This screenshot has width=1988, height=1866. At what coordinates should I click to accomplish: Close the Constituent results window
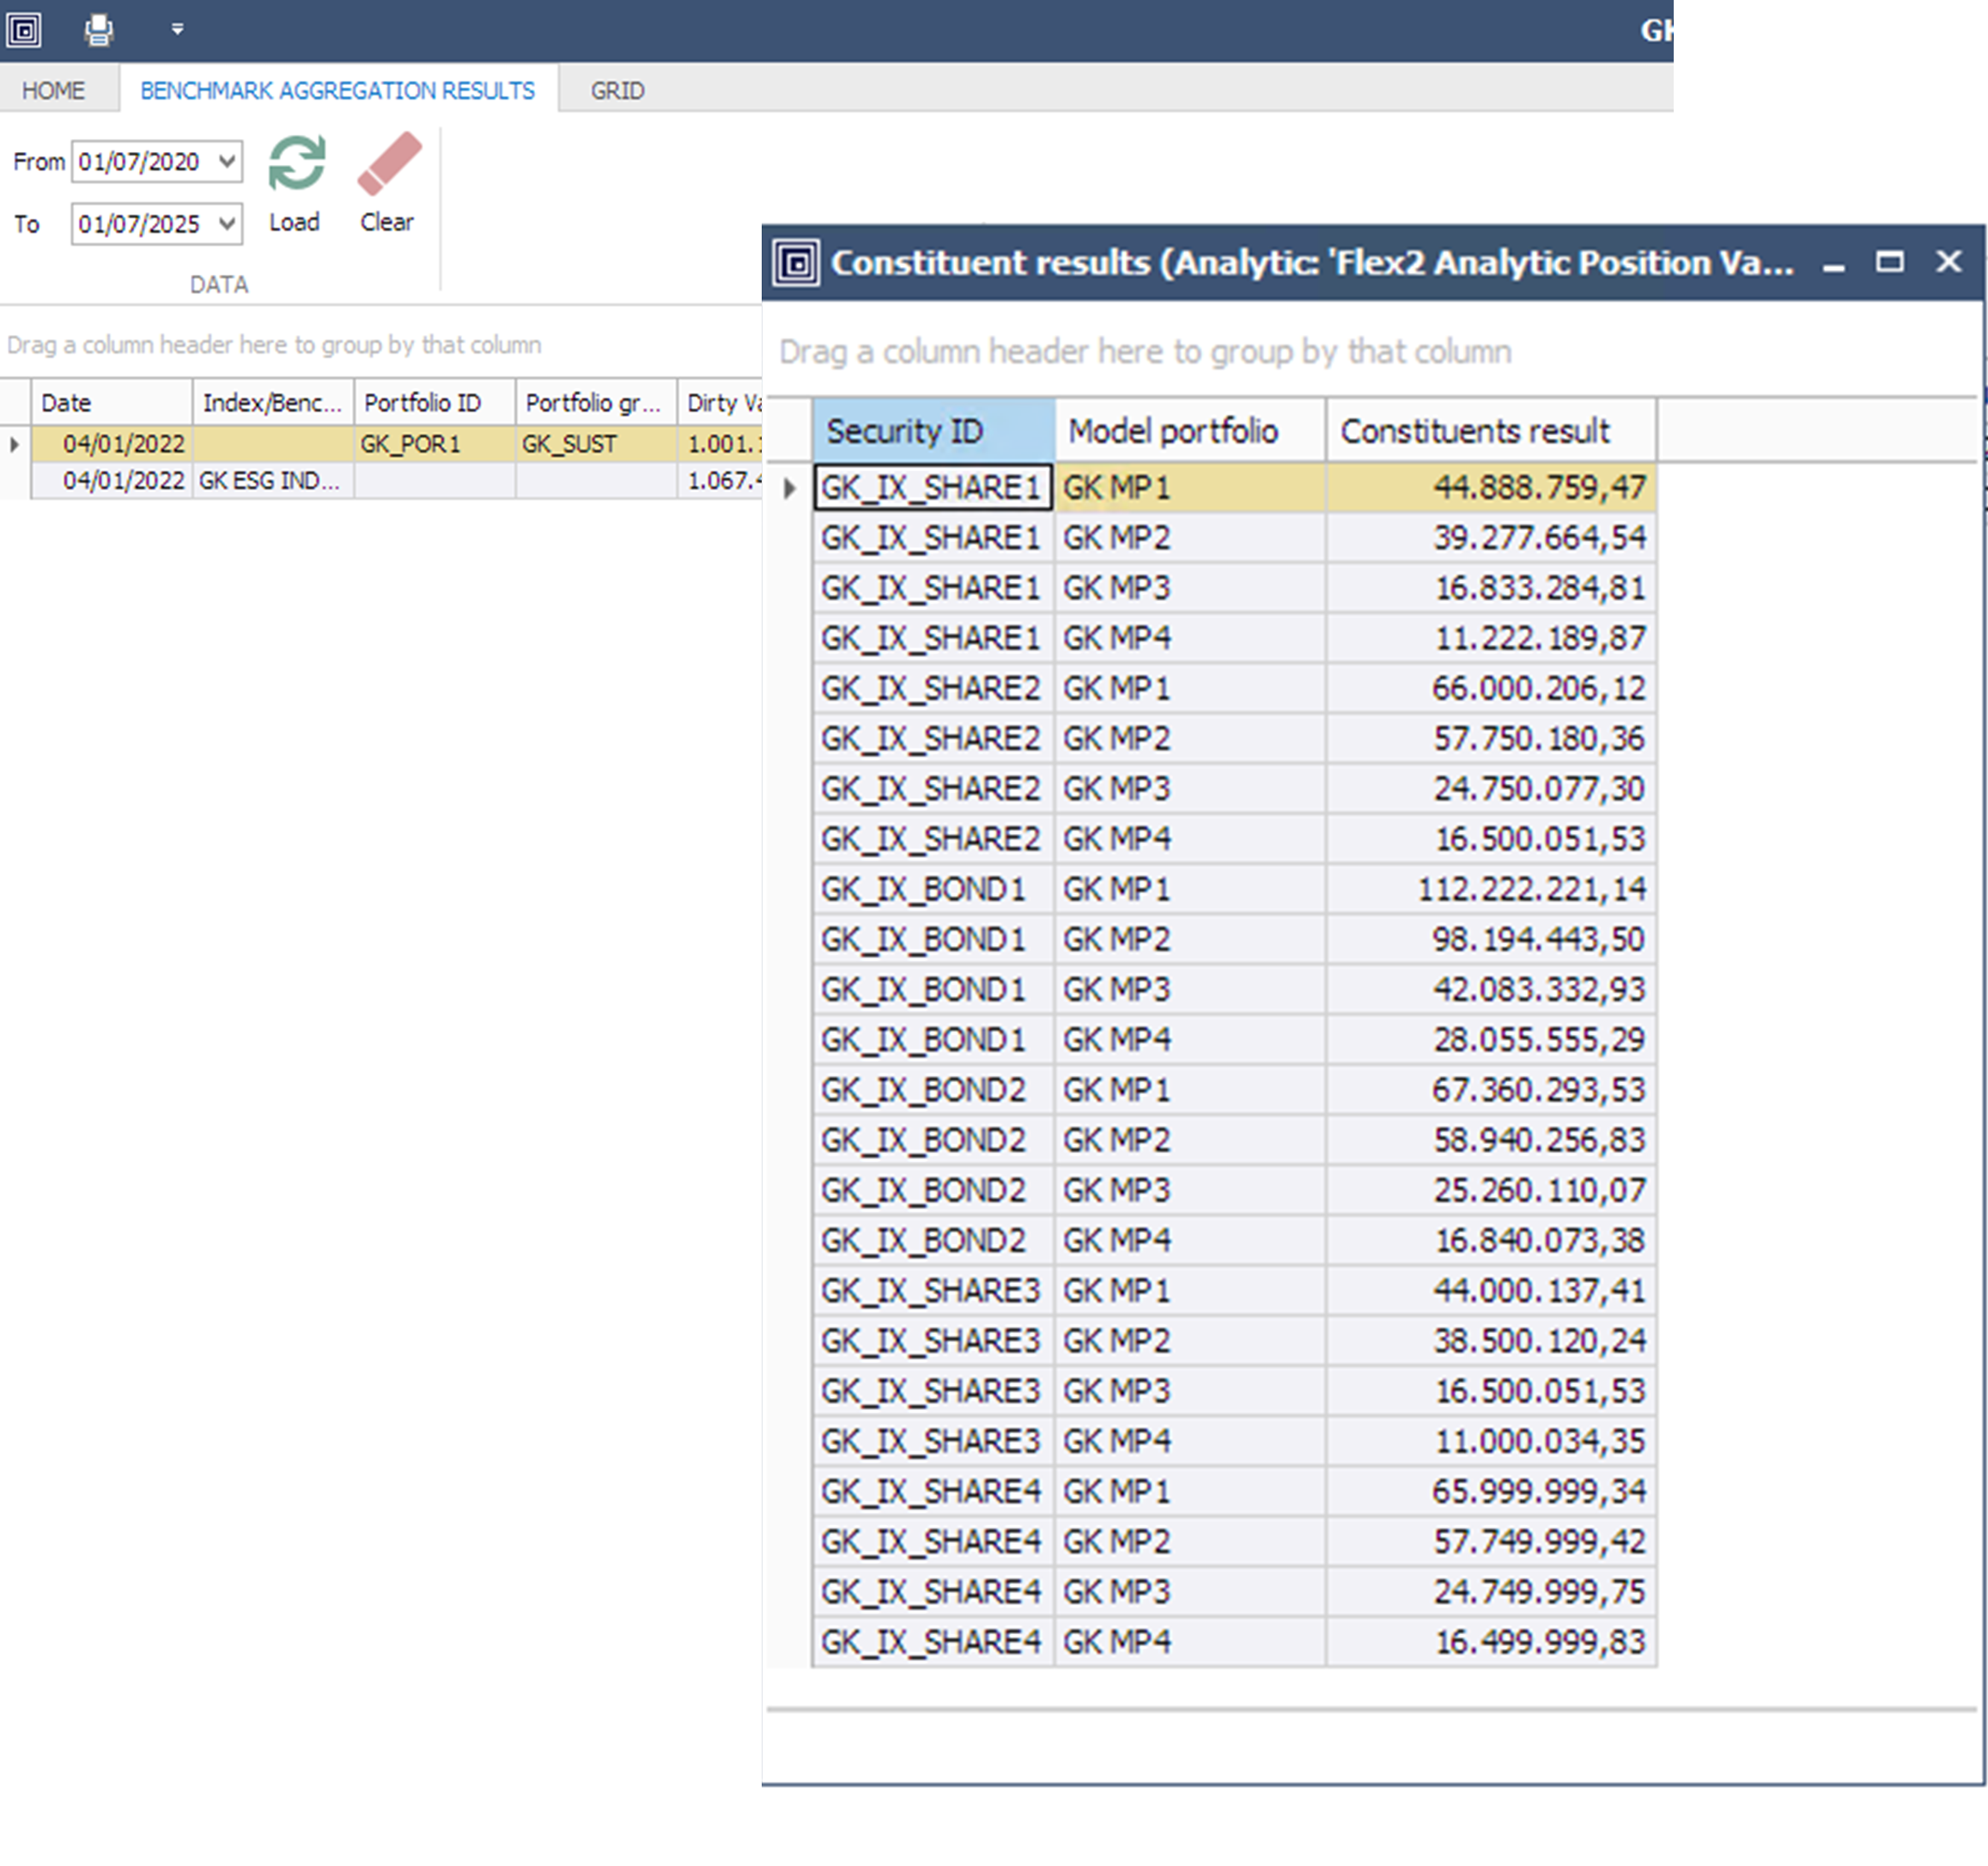[1948, 262]
